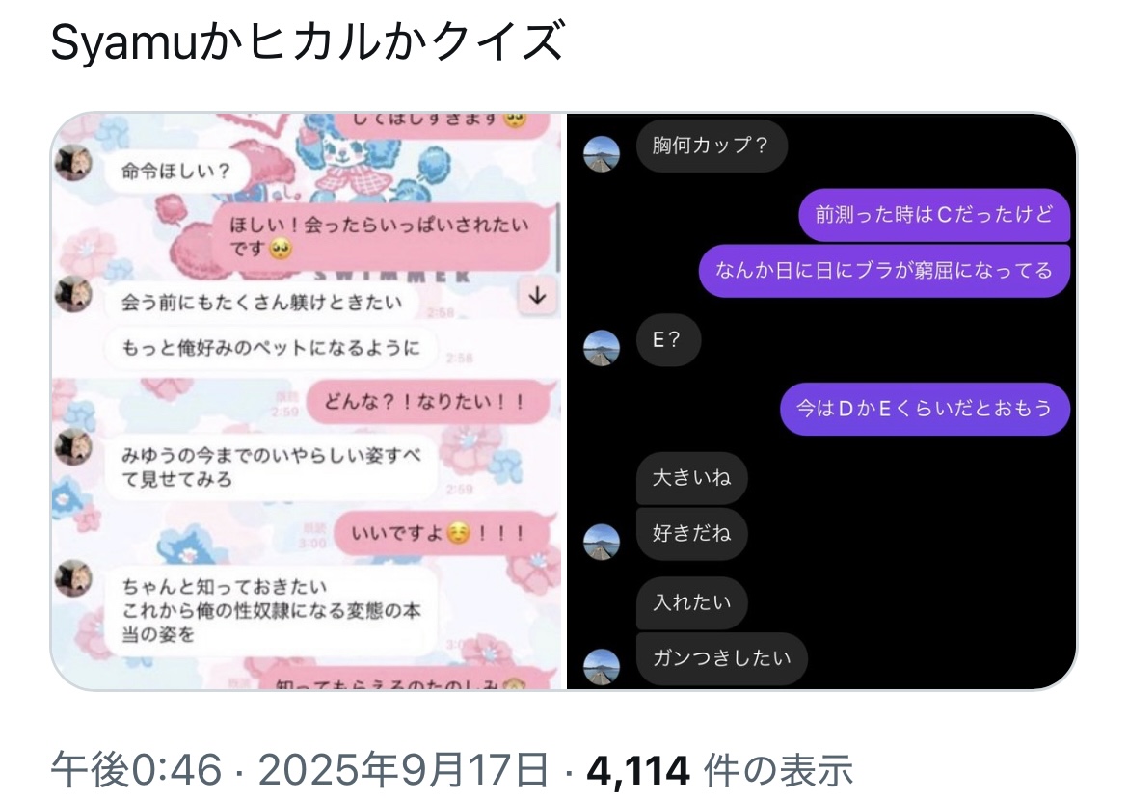Open landscape avatar beside the E？ message

(x=602, y=348)
